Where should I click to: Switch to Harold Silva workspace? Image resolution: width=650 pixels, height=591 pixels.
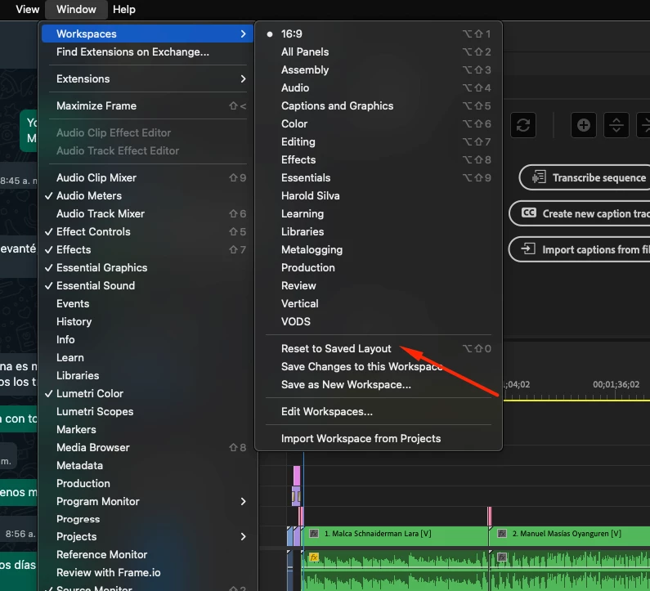pos(379,195)
